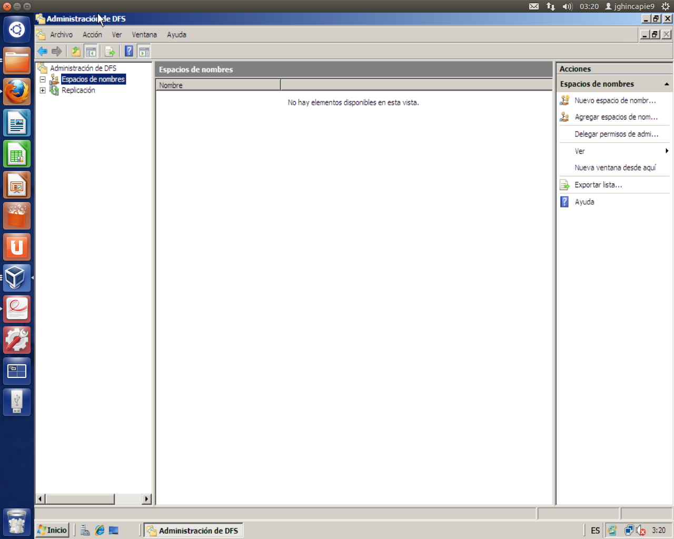Launch Firefox from the Ubuntu launcher

17,92
